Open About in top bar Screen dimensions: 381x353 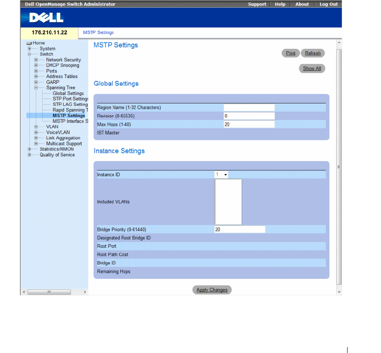point(302,4)
